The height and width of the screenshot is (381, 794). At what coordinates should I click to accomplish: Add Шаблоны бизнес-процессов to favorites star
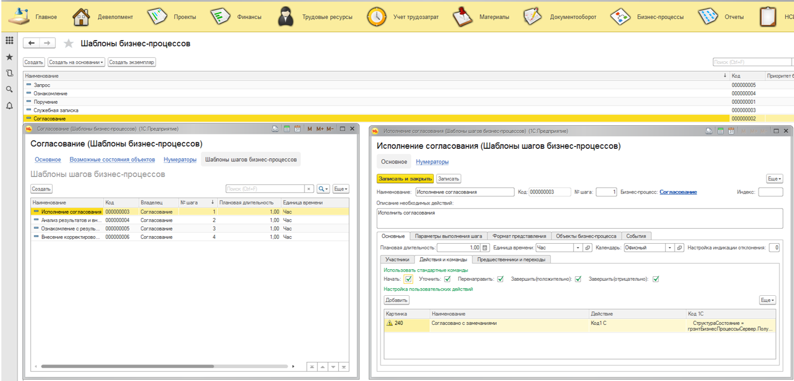point(69,44)
